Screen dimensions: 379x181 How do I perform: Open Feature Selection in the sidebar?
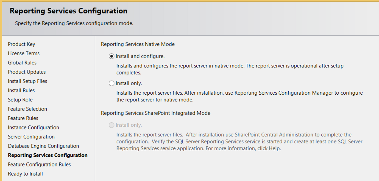tap(27, 109)
